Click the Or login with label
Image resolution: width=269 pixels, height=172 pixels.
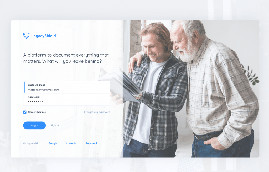point(31,144)
